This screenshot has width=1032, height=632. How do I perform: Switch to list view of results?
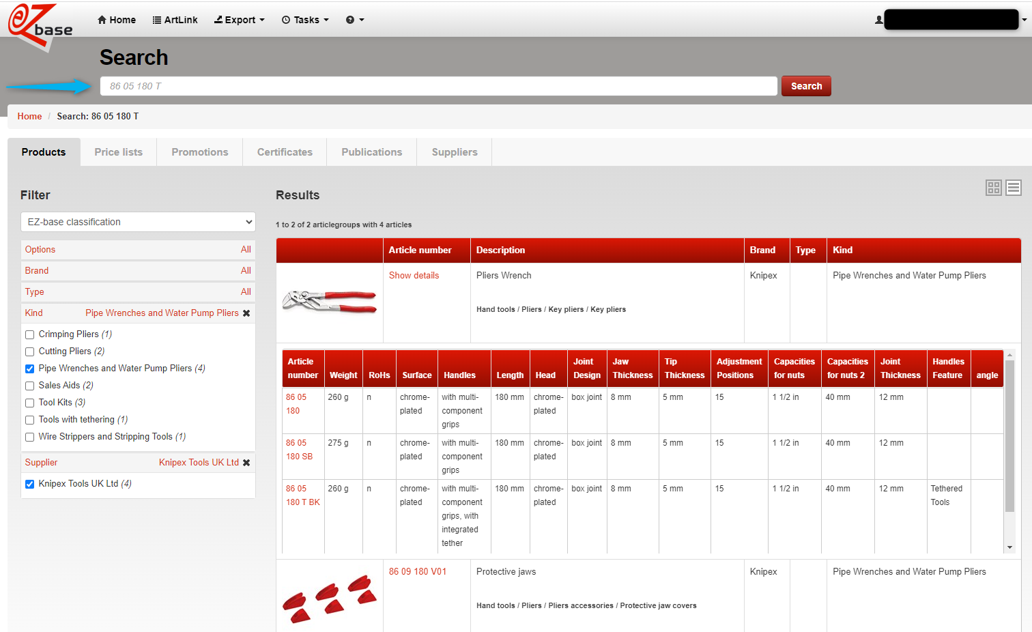coord(1014,188)
